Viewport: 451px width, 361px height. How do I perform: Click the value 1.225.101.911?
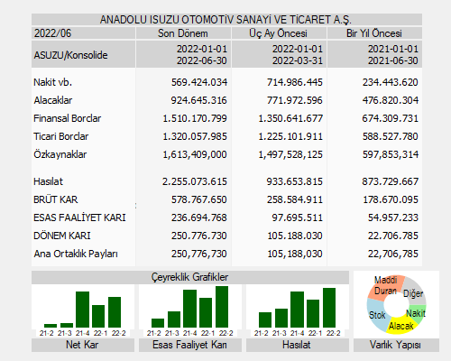point(290,136)
